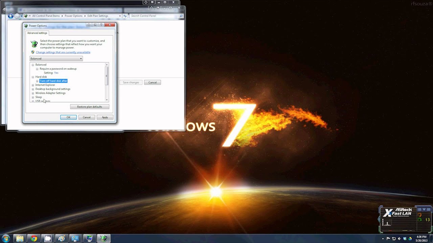Click the Control Panel back arrow button
433x243 pixels.
(x=11, y=16)
